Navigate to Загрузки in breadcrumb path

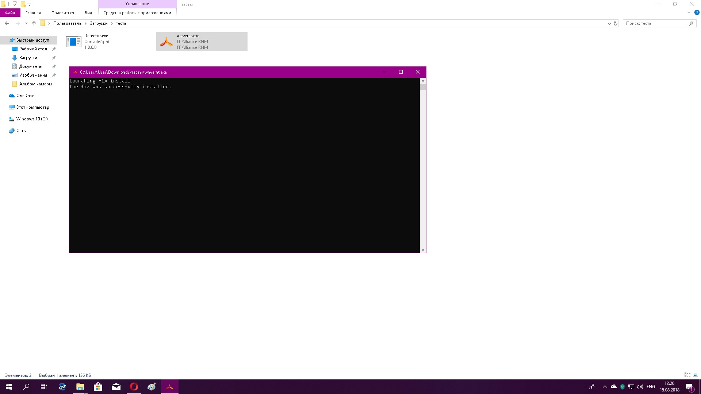(99, 23)
